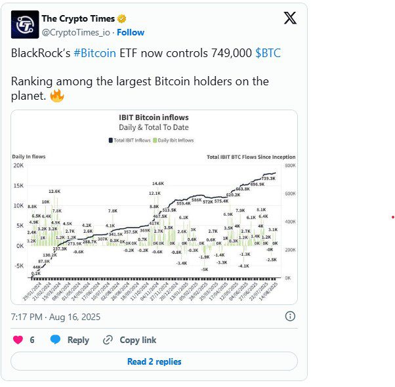This screenshot has width=395, height=387.
Task: Click the X logo on the tweet
Action: point(289,18)
